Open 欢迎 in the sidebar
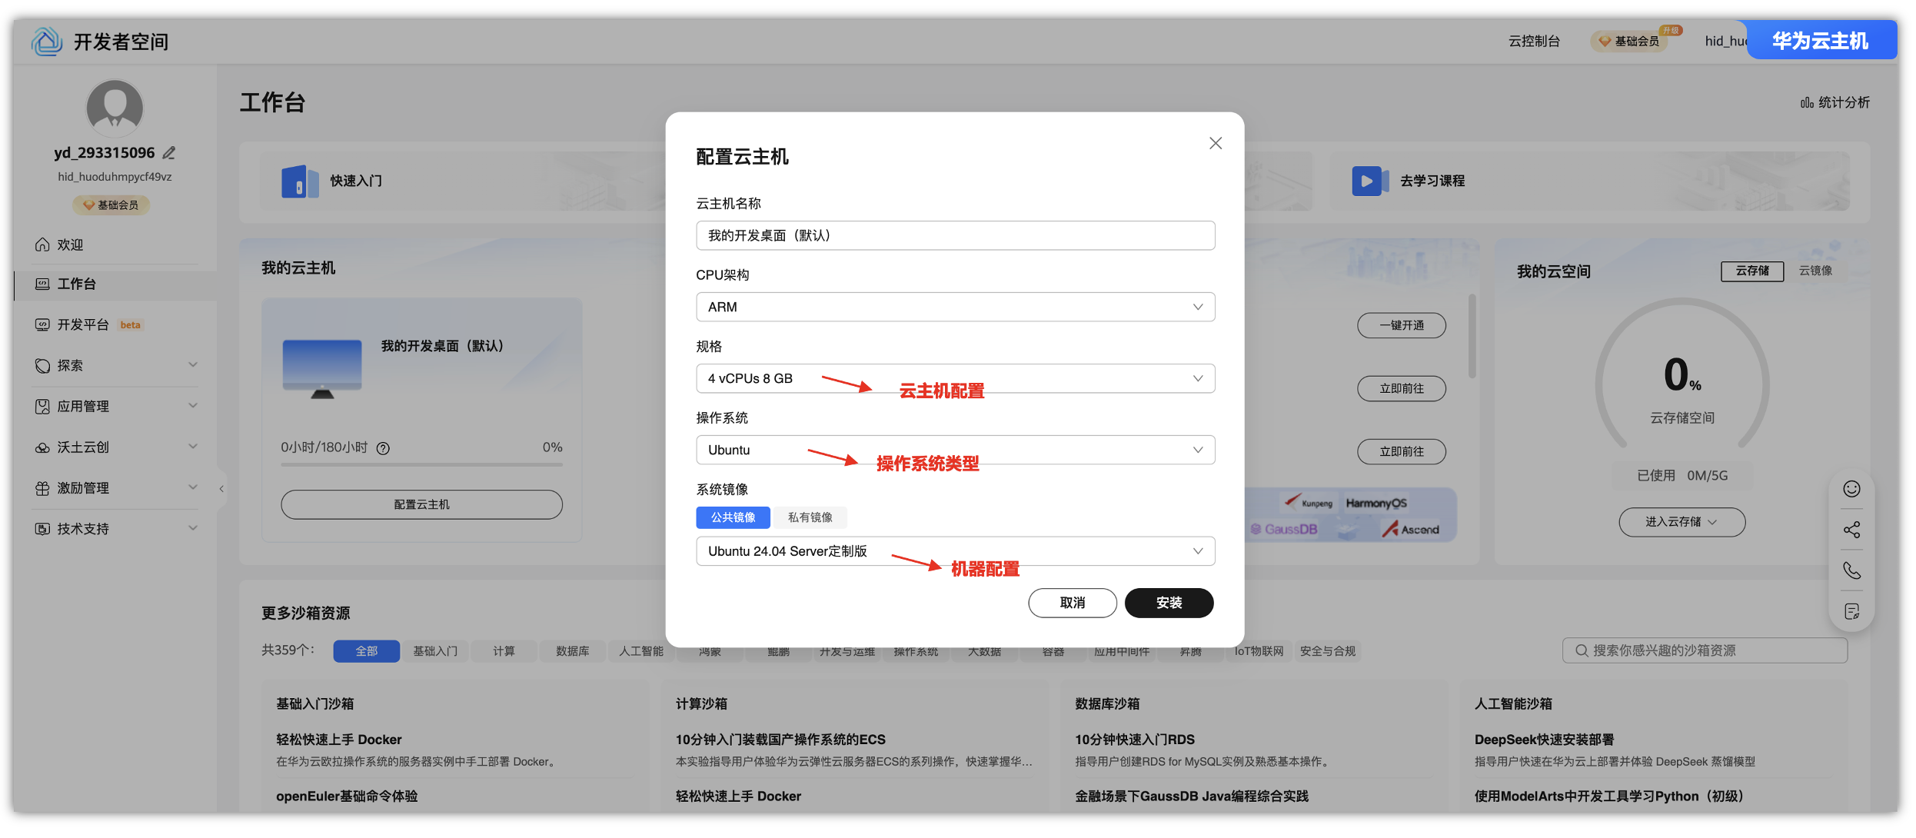The image size is (1916, 838). click(115, 244)
